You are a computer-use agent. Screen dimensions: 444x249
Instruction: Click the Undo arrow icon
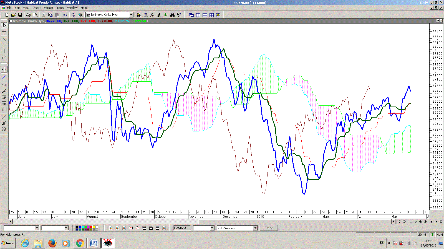(x=65, y=15)
